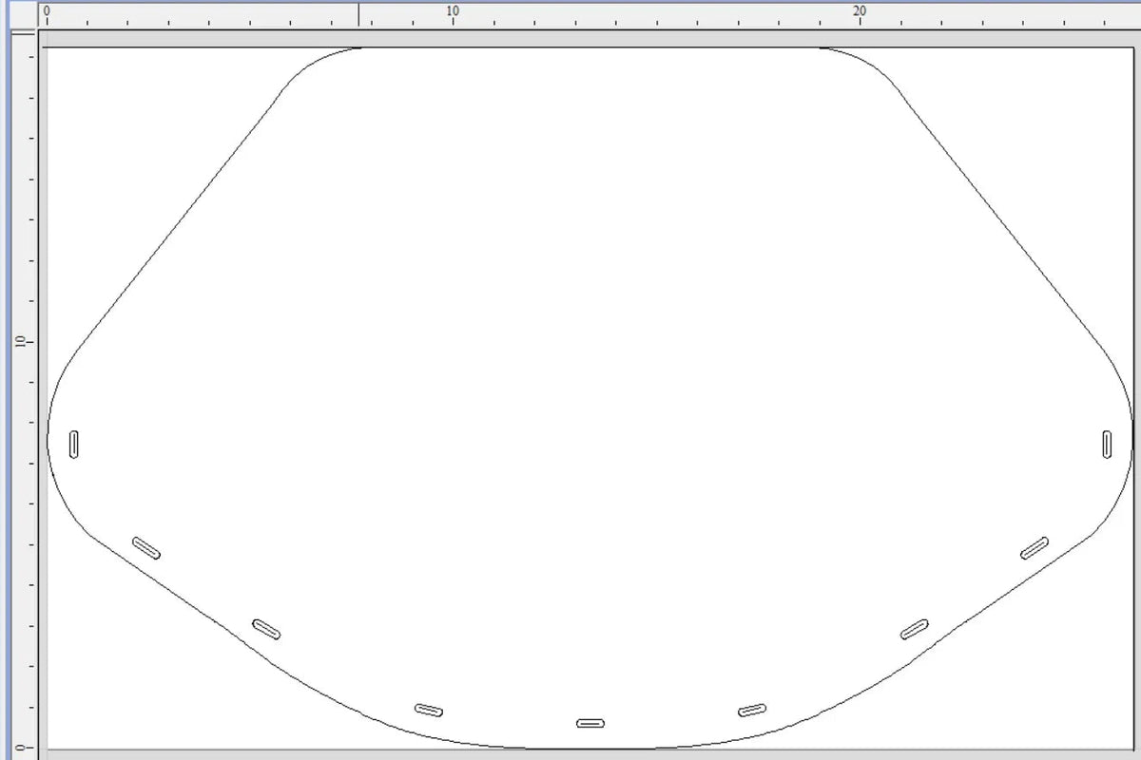Select the slot just right of bottom-center slot

752,710
